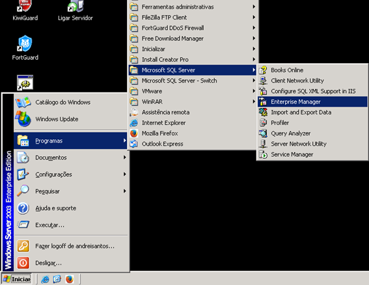Image resolution: width=369 pixels, height=285 pixels.
Task: Click the Outlook Express label
Action: pyautogui.click(x=163, y=144)
